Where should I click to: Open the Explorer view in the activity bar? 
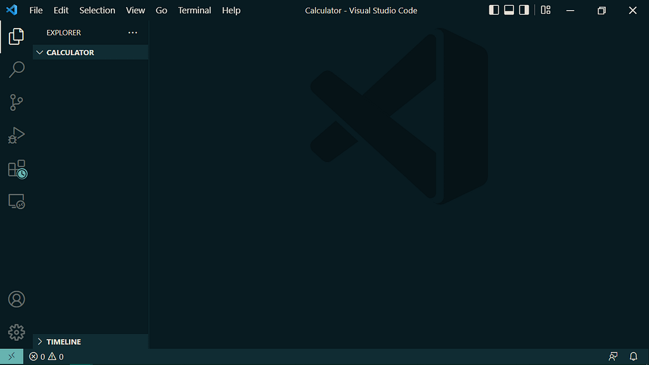[16, 36]
